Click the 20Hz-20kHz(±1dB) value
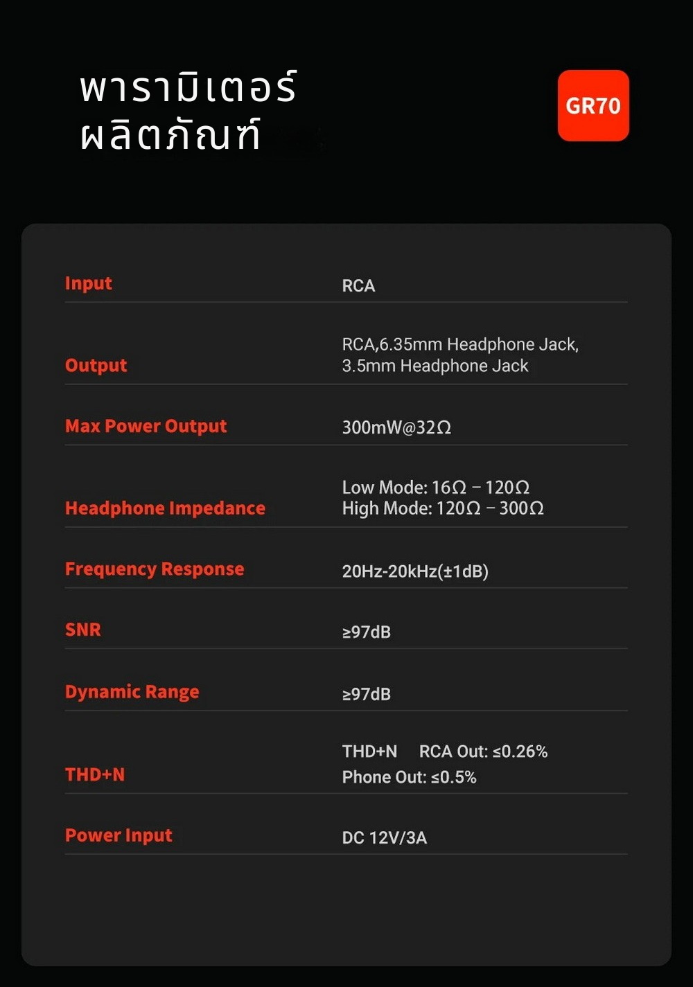This screenshot has height=987, width=693. 415,571
